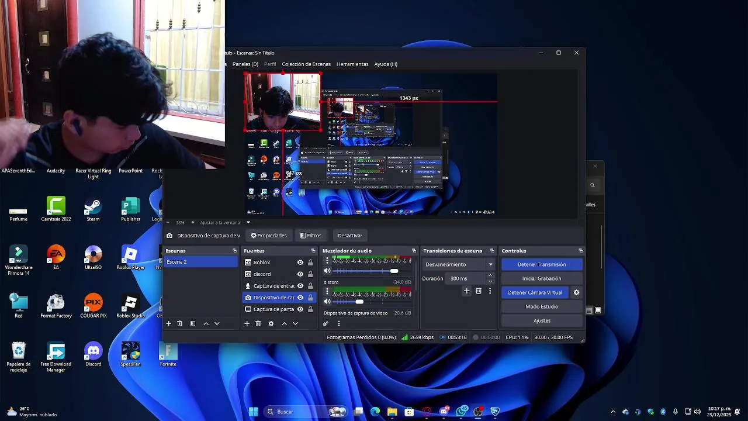Remove the transition with the trash icon
The image size is (748, 421).
479,291
